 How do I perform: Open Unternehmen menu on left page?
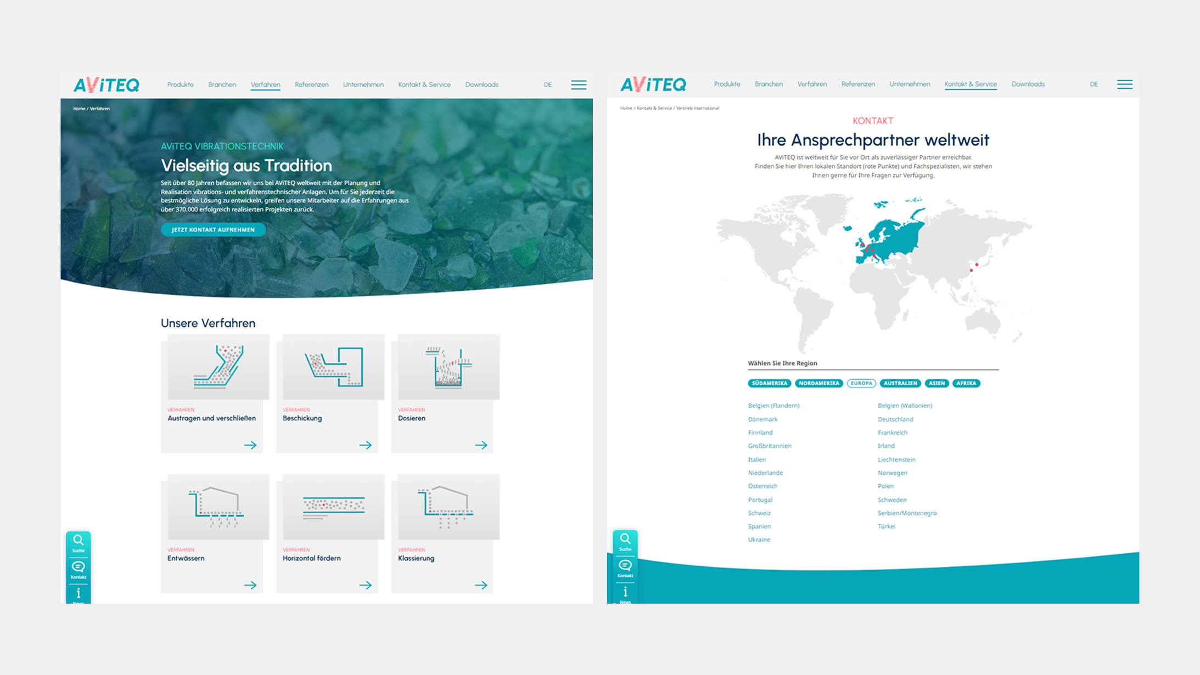(x=363, y=85)
